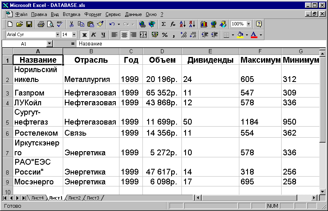
Task: Show the Drawing toolbar icon
Action: 223,24
